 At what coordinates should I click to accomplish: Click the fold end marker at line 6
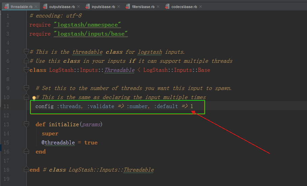click(x=26, y=60)
